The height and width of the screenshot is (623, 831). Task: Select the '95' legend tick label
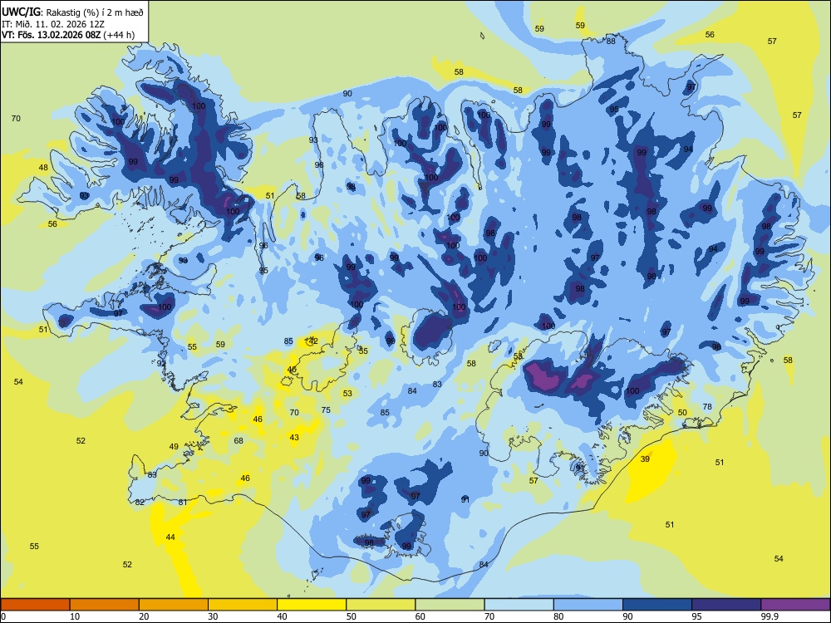click(697, 616)
